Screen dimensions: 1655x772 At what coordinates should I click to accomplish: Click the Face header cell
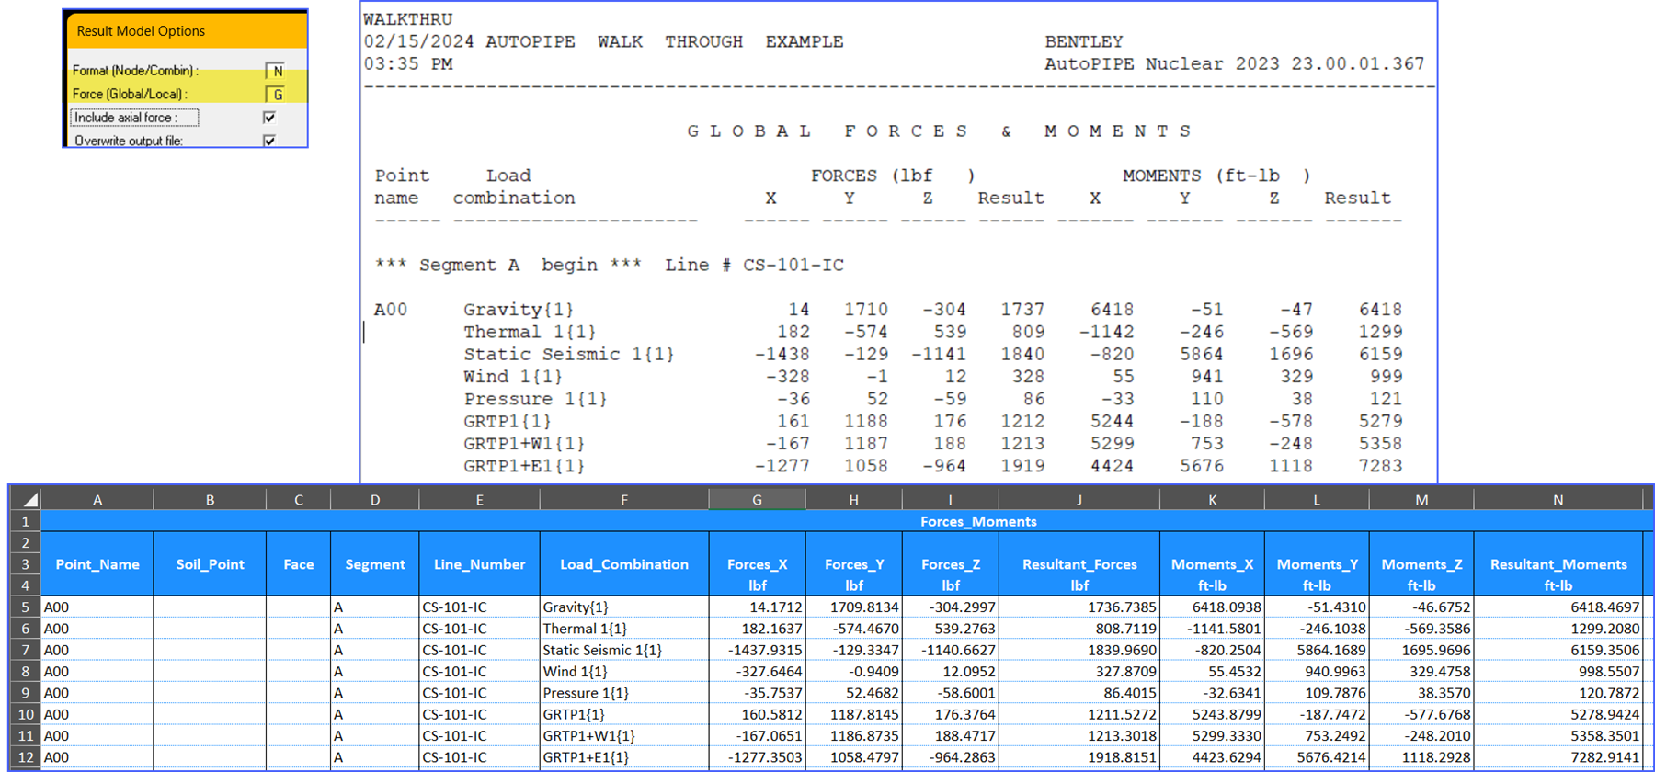point(299,564)
